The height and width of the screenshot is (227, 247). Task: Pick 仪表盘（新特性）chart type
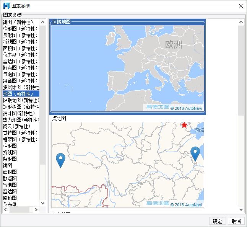[x=21, y=55]
